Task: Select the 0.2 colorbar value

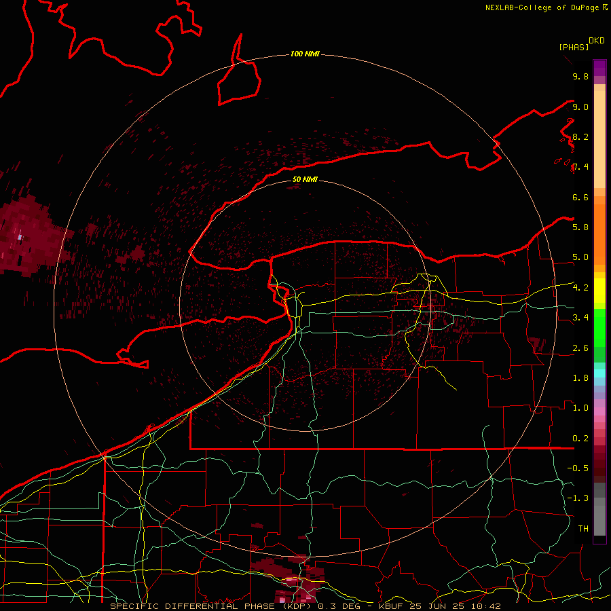Action: click(x=580, y=438)
